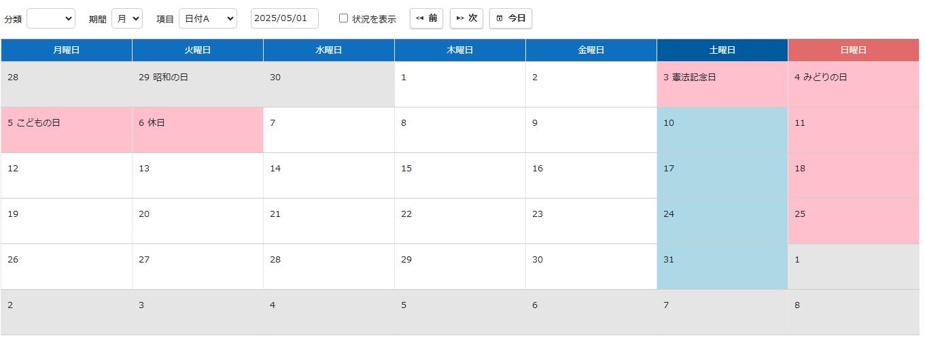The image size is (925, 338).
Task: Click the 火曜日 column header
Action: point(198,50)
